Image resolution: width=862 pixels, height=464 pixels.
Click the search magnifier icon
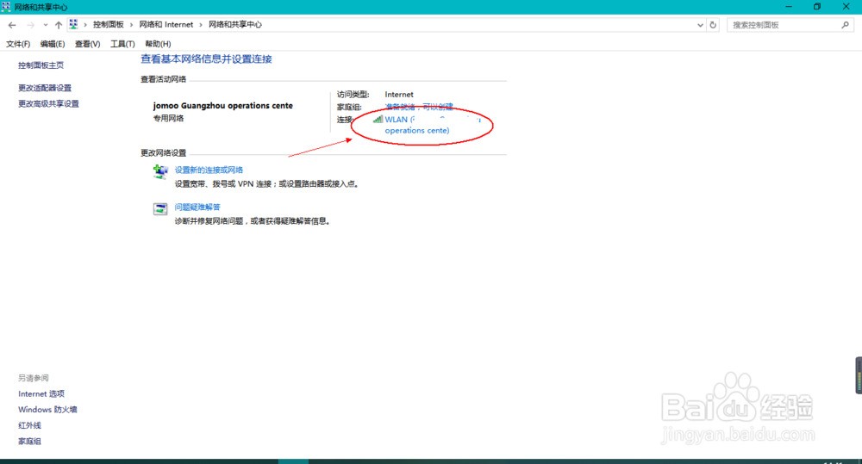[846, 25]
